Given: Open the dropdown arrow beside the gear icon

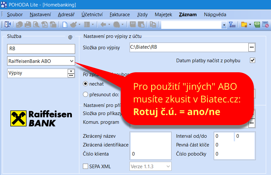Looking at the screenshot, I should [x=122, y=25].
